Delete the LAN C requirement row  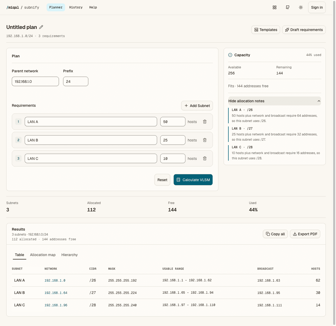[x=205, y=159]
